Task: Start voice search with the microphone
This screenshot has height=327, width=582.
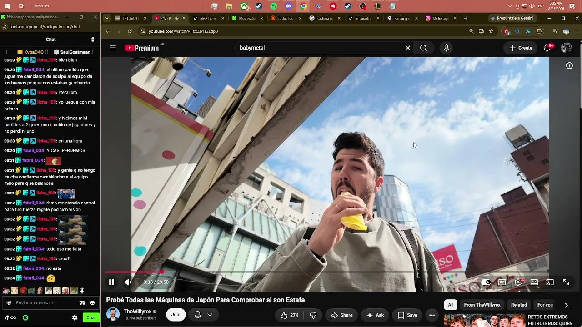Action: coord(446,48)
